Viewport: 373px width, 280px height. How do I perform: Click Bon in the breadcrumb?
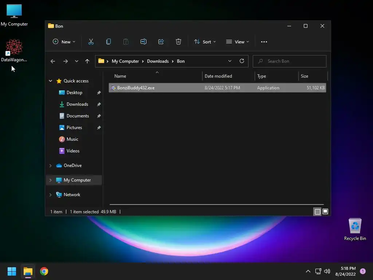(x=181, y=61)
